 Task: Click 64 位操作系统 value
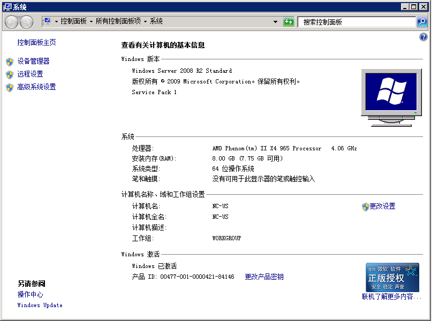click(x=233, y=169)
